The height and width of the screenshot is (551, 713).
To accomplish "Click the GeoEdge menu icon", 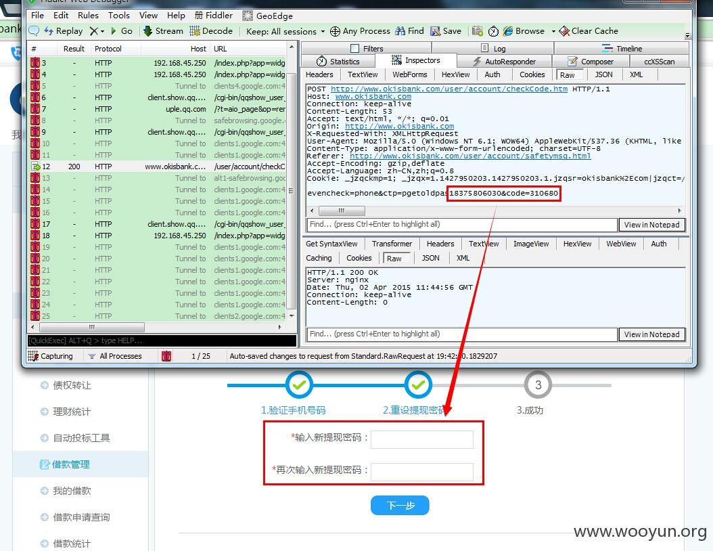I will (248, 16).
